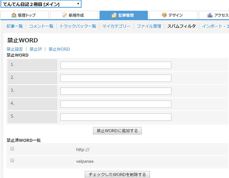Image resolution: width=229 pixels, height=178 pixels.
Task: Focus the first 禁止WORD input field
Action: pyautogui.click(x=116, y=65)
